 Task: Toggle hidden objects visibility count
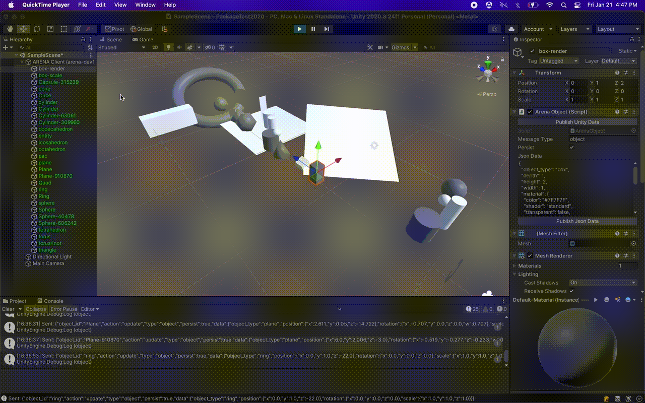(x=210, y=47)
